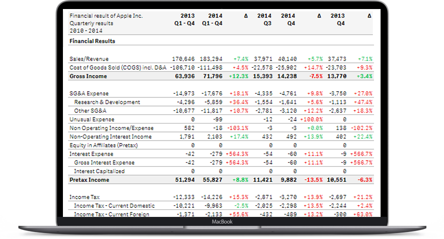444x239 pixels.
Task: Click the 2014 Q1 - Q4 column header
Action: 212,20
